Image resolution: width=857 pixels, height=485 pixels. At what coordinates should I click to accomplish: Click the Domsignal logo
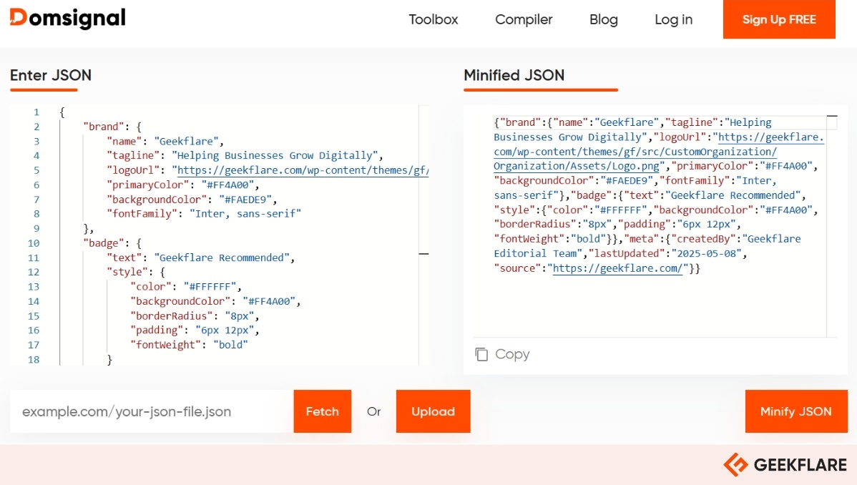point(68,19)
